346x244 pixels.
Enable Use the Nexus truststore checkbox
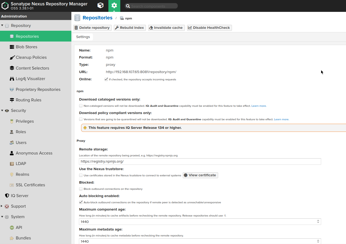[x=81, y=175]
